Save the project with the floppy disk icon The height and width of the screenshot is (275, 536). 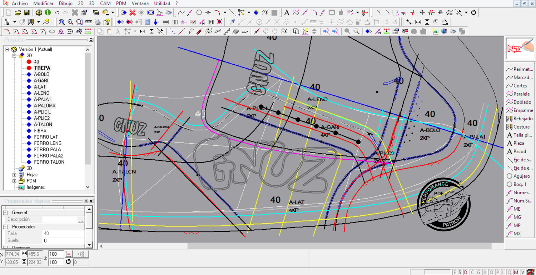click(x=26, y=12)
